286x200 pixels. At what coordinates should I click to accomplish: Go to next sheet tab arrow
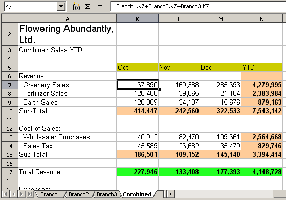pyautogui.click(x=21, y=194)
